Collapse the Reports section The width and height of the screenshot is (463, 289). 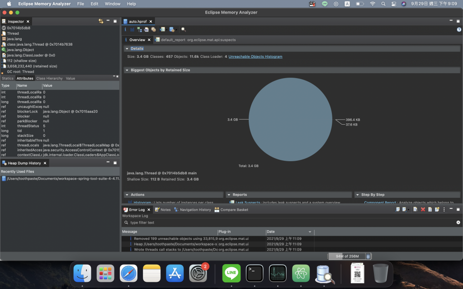[229, 195]
